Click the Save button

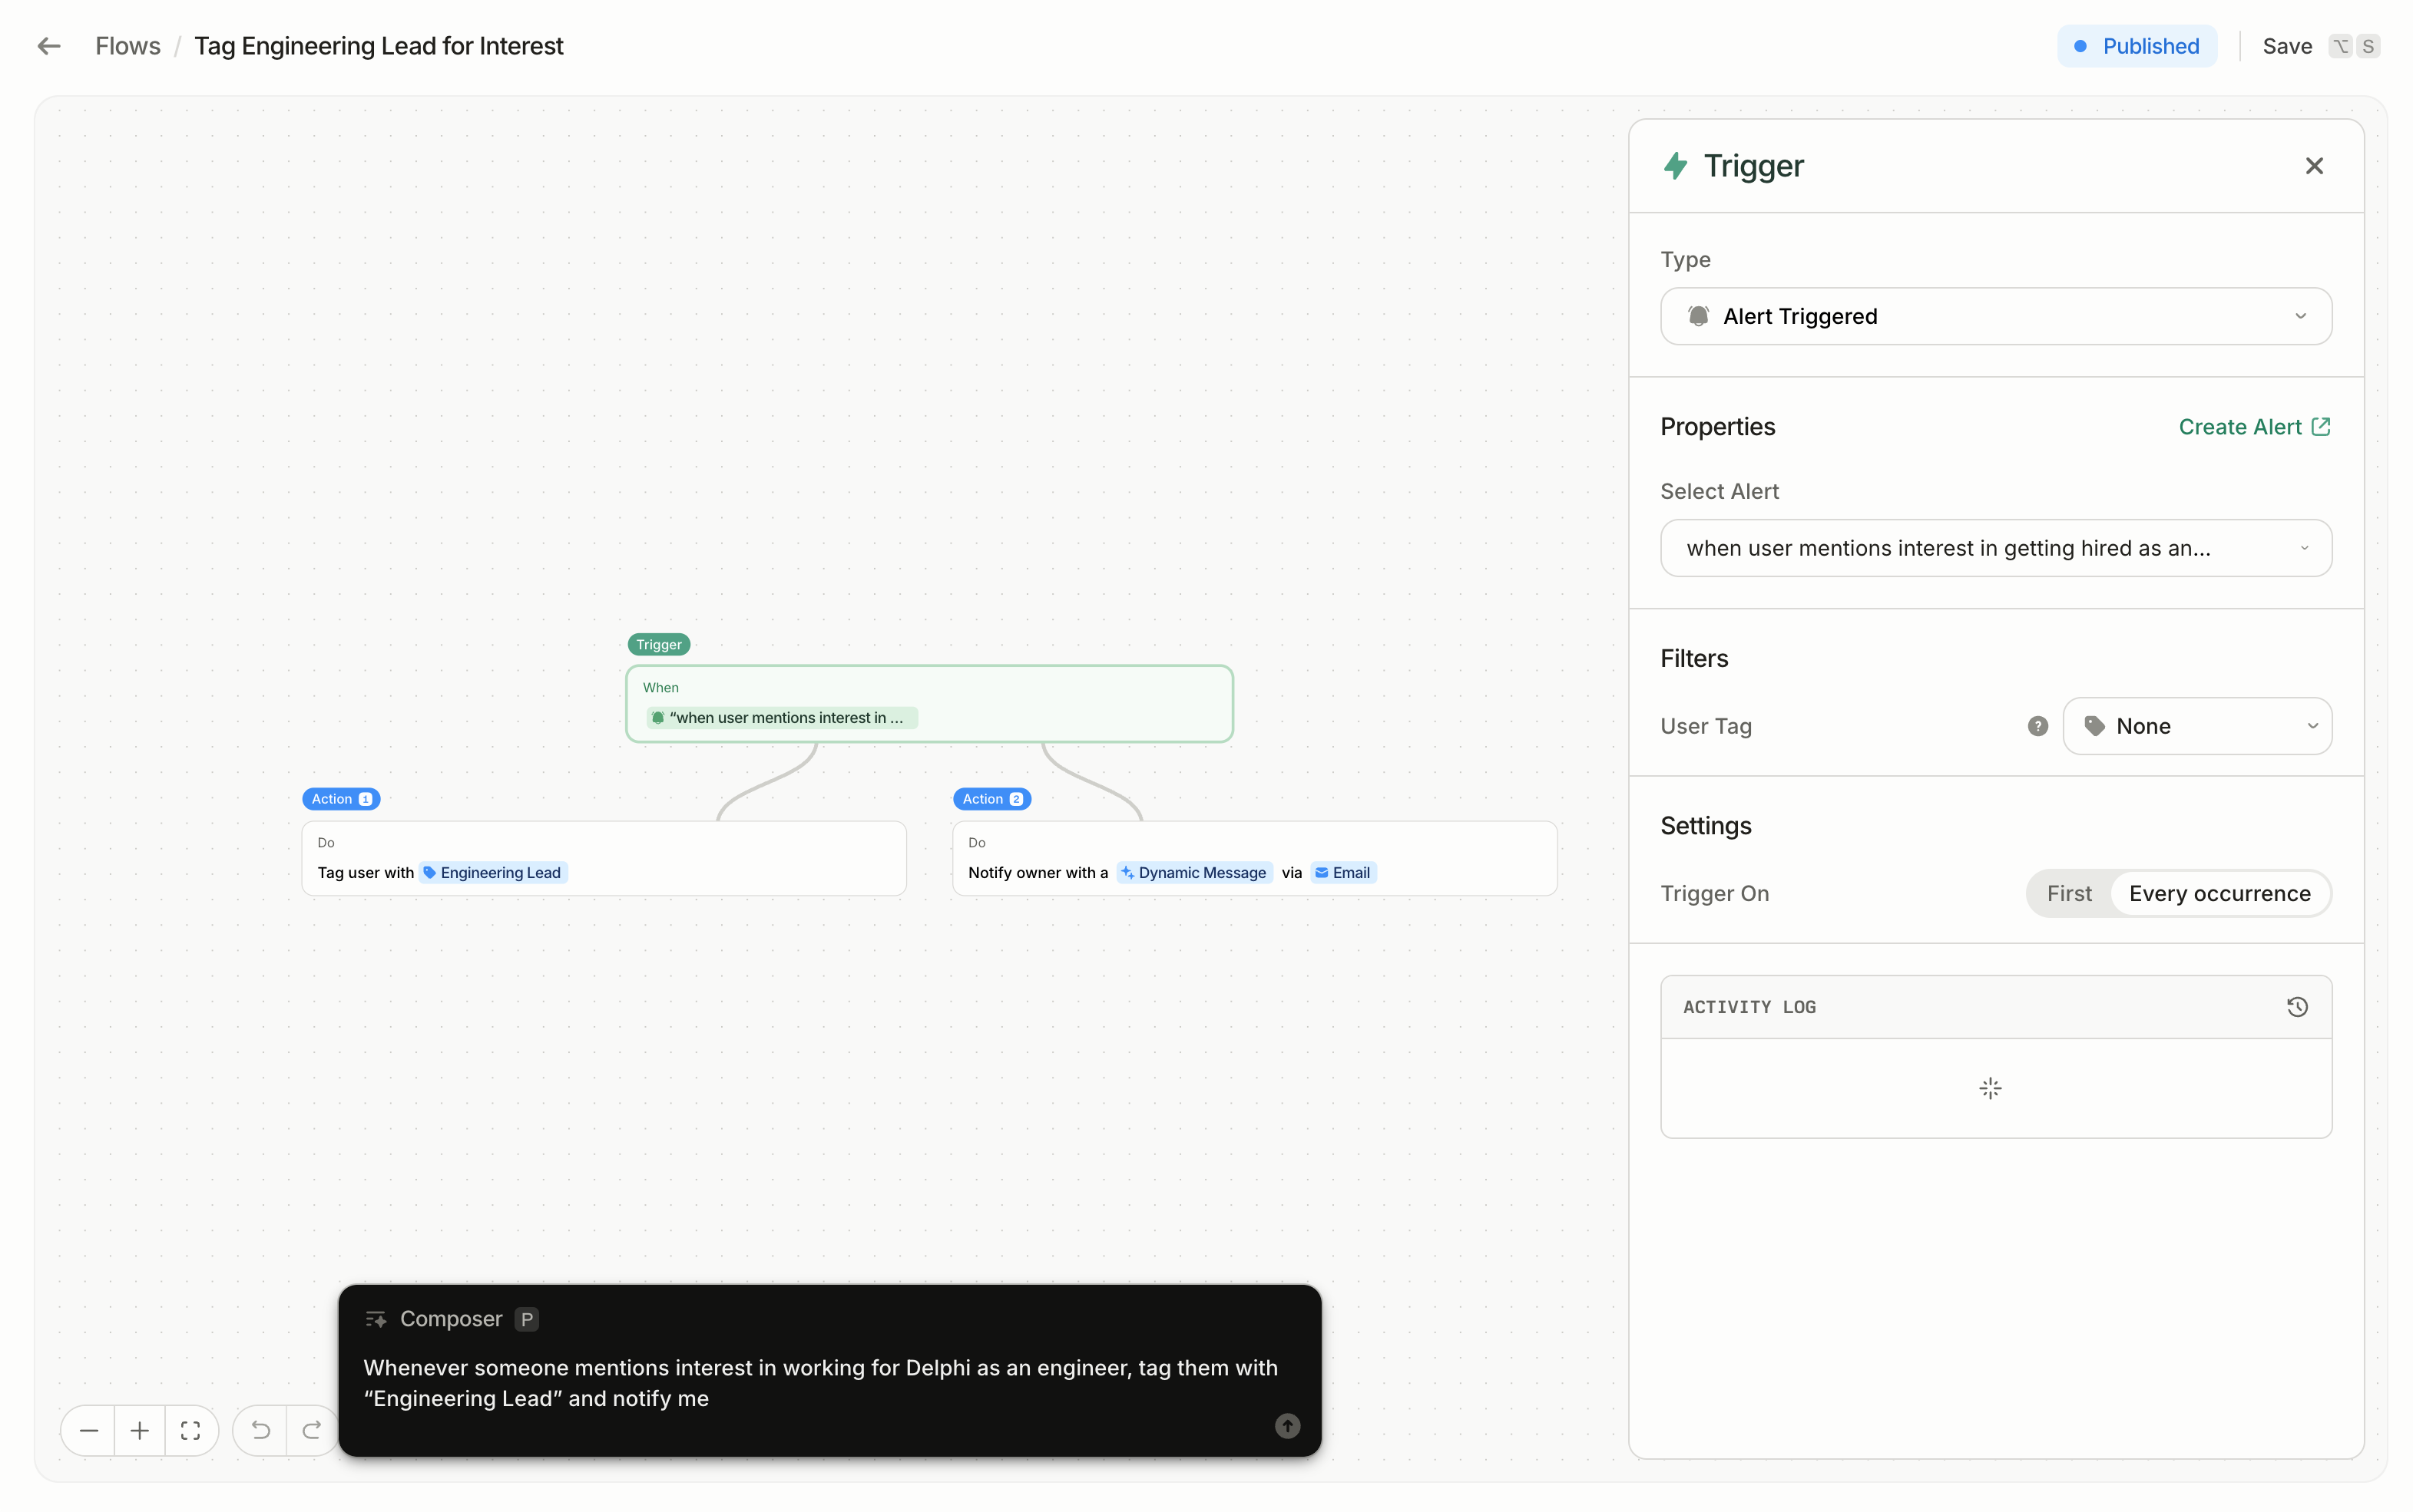tap(2287, 46)
